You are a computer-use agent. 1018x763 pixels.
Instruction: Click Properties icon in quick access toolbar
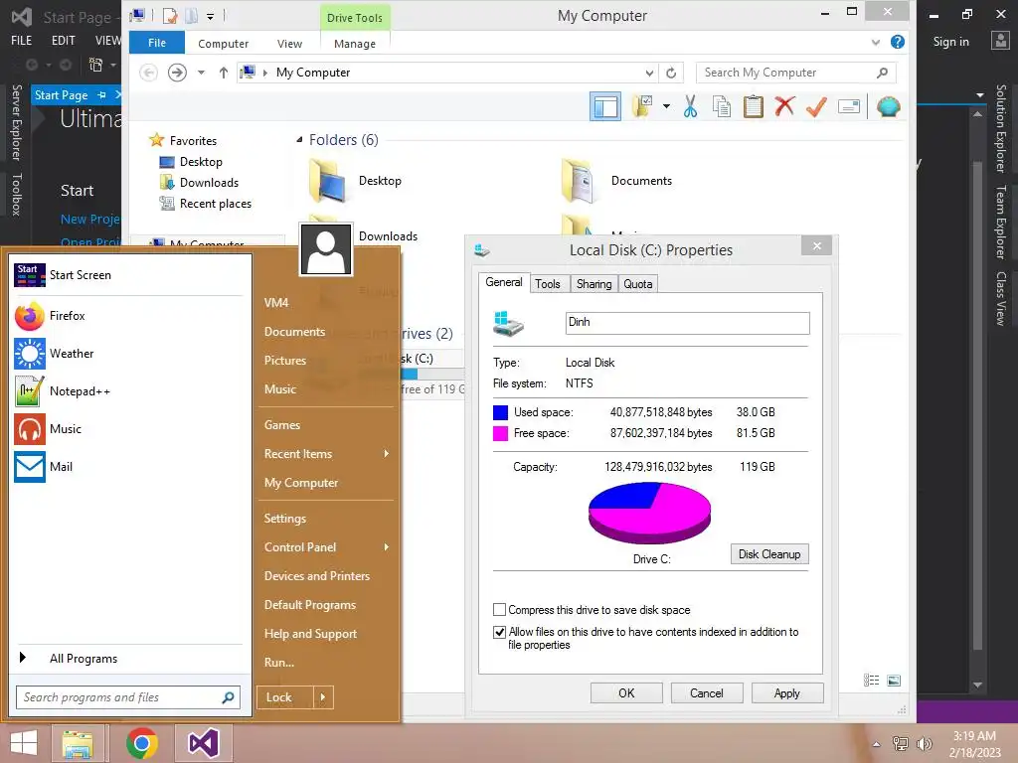click(x=170, y=16)
